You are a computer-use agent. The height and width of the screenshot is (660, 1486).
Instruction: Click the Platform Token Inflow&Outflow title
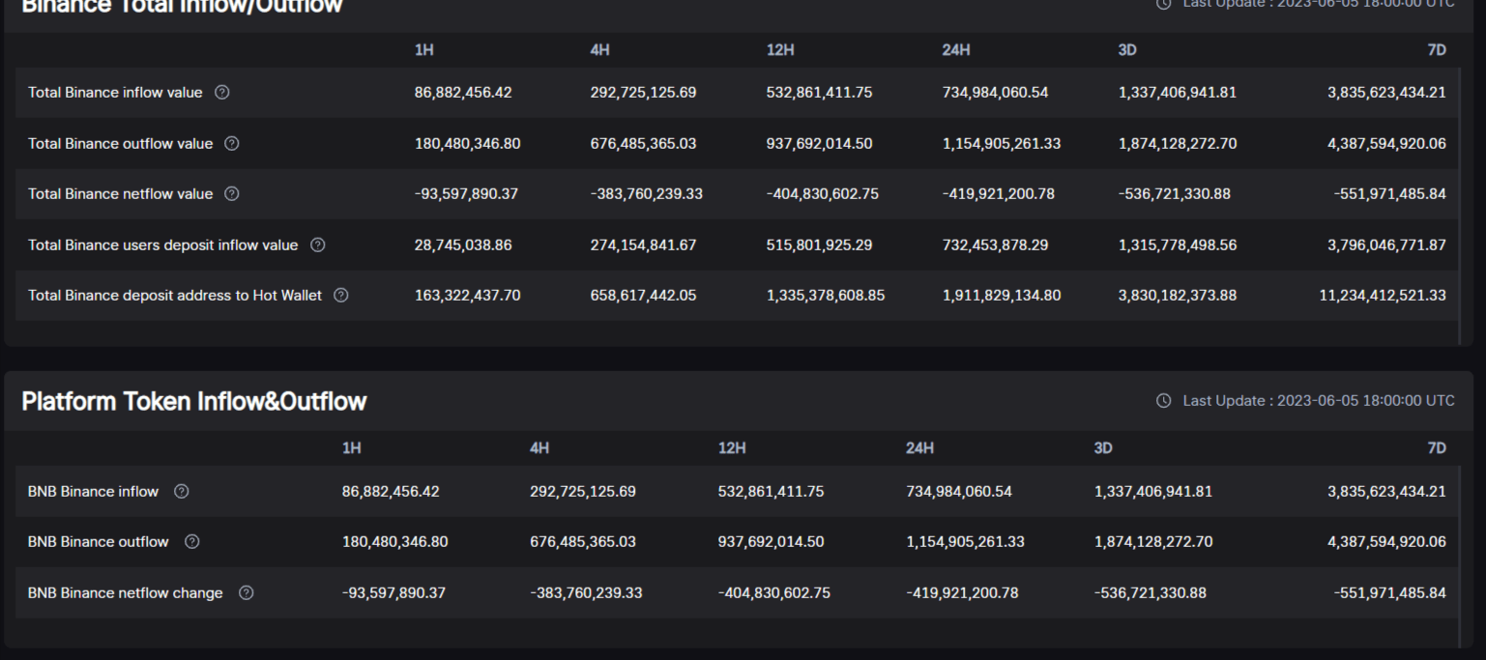[194, 401]
